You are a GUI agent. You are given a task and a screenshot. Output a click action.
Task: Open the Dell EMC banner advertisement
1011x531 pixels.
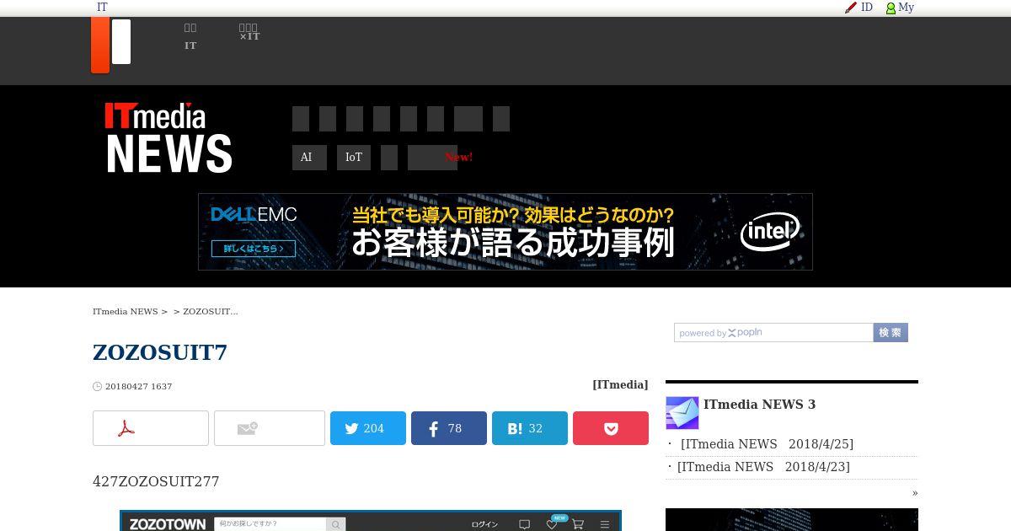[x=505, y=232]
